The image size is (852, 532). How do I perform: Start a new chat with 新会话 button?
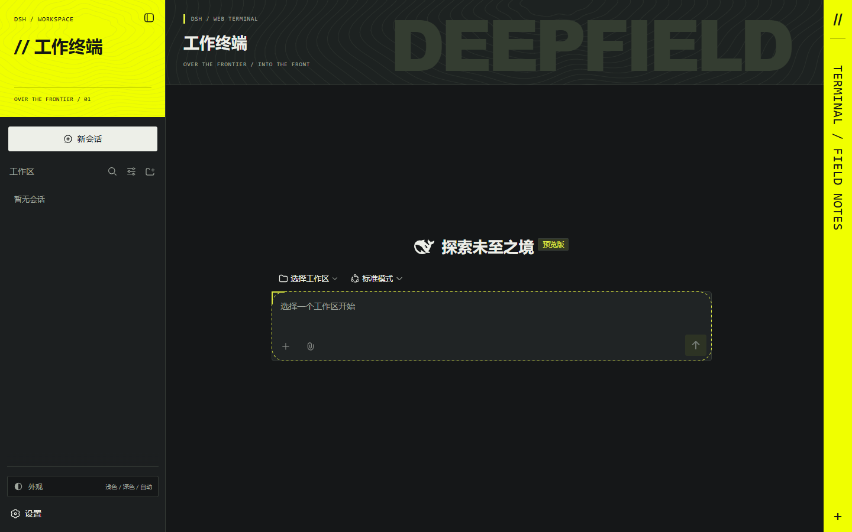83,139
